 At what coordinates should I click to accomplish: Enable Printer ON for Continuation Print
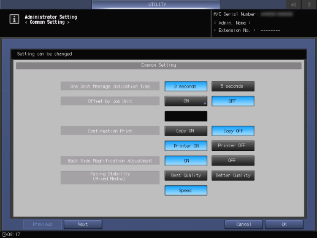click(186, 145)
